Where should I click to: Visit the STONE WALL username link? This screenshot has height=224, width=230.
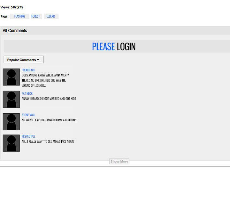click(28, 115)
